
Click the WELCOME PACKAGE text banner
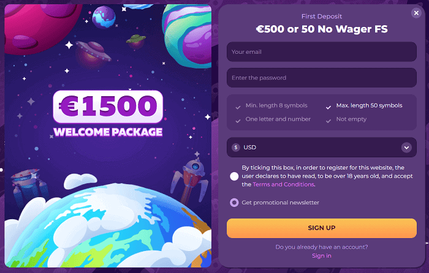[108, 132]
